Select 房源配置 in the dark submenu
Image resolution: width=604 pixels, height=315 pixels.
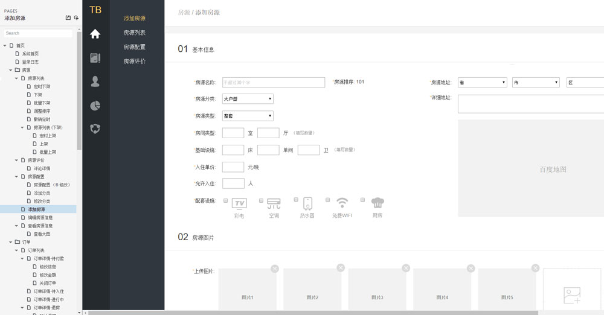click(135, 47)
